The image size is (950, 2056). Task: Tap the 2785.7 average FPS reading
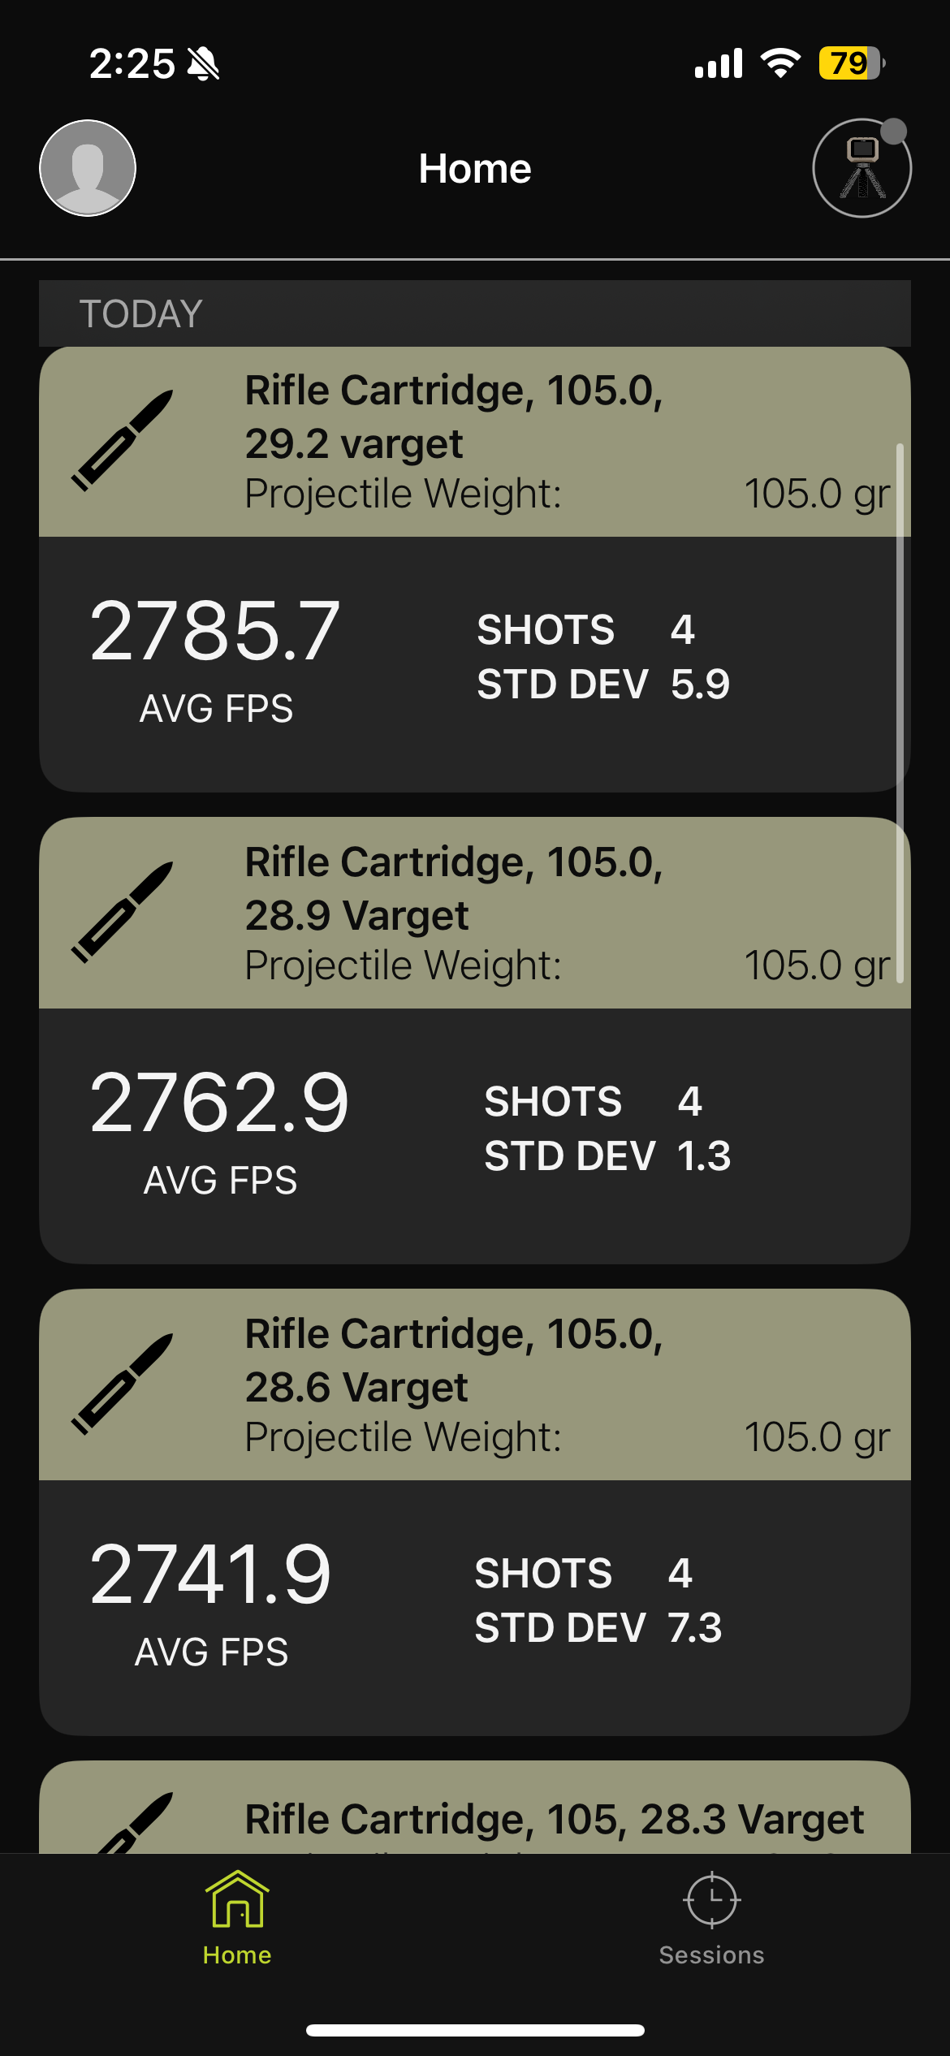click(x=215, y=631)
